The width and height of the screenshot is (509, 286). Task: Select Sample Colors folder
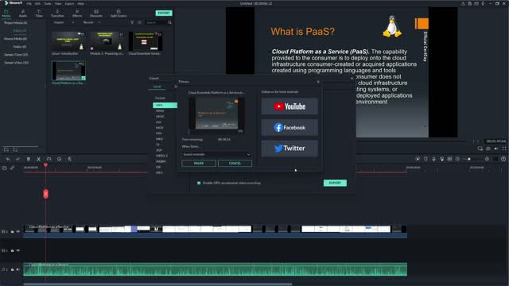click(16, 55)
